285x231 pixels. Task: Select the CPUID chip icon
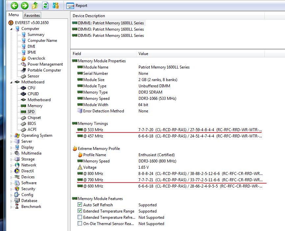23,94
